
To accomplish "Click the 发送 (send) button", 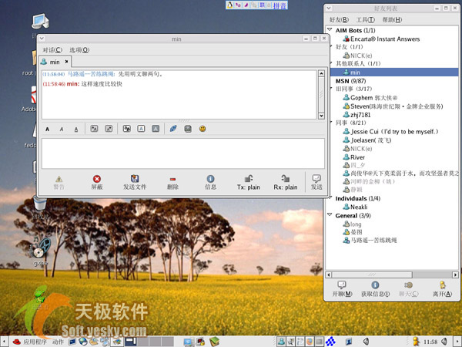I will [316, 182].
